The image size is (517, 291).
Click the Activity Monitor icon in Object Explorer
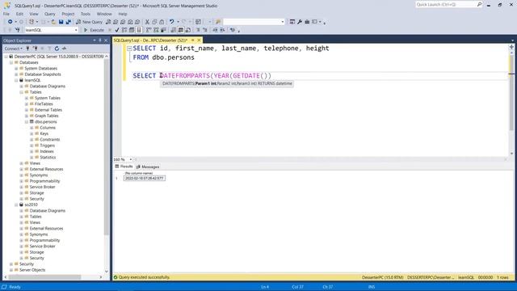tap(65, 48)
